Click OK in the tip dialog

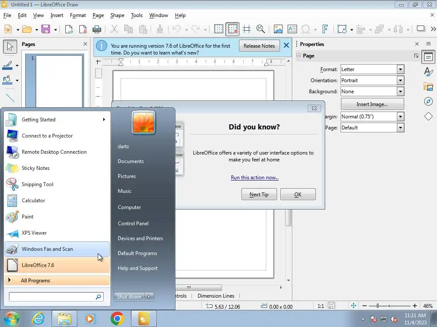297,194
